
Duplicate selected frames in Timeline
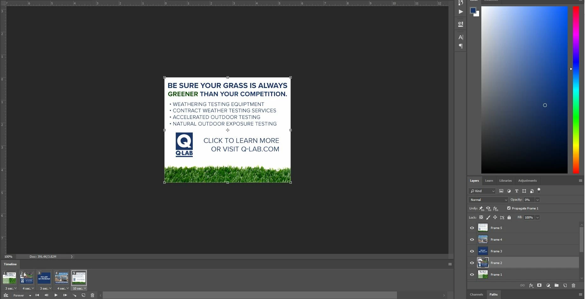83,296
